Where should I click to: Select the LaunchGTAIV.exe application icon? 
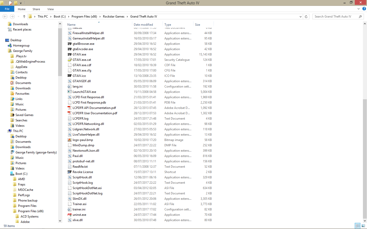[x=69, y=92]
